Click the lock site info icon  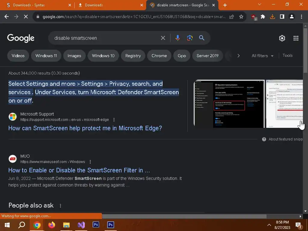(x=38, y=17)
